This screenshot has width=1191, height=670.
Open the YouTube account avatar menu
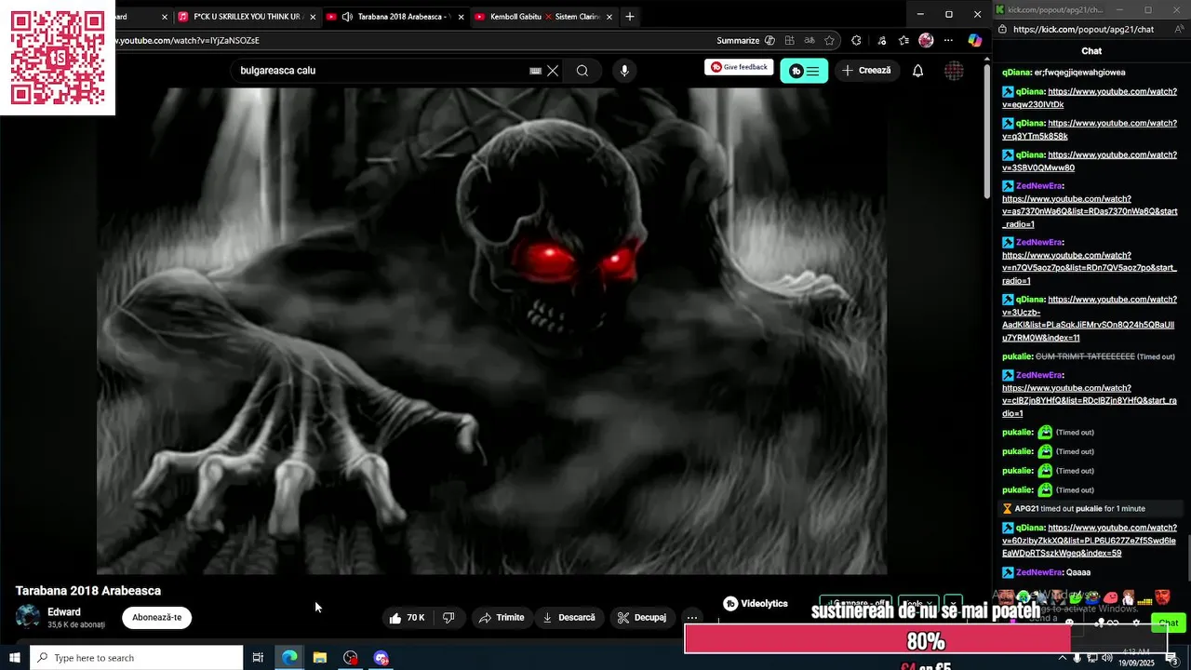(x=954, y=71)
